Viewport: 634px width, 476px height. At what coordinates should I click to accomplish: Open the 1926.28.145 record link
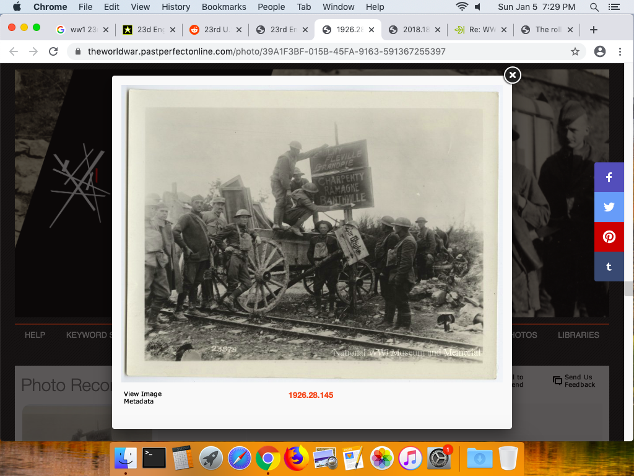tap(311, 395)
